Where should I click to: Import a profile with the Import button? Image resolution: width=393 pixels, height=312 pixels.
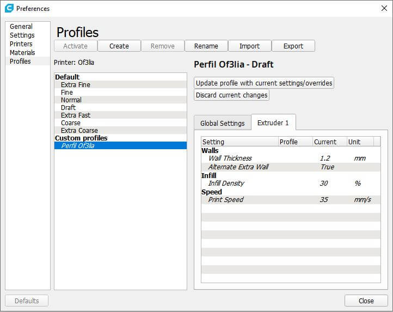pyautogui.click(x=249, y=46)
